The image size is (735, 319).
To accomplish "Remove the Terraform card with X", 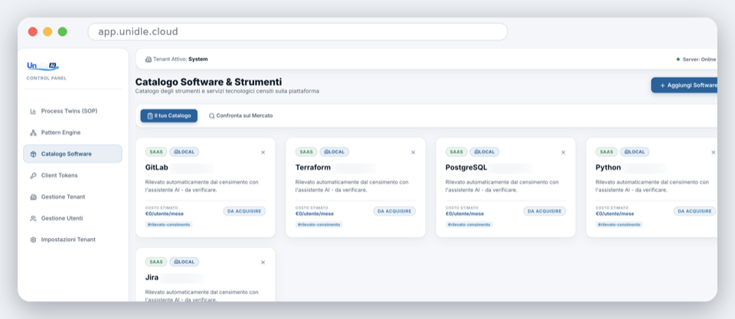I will [413, 152].
